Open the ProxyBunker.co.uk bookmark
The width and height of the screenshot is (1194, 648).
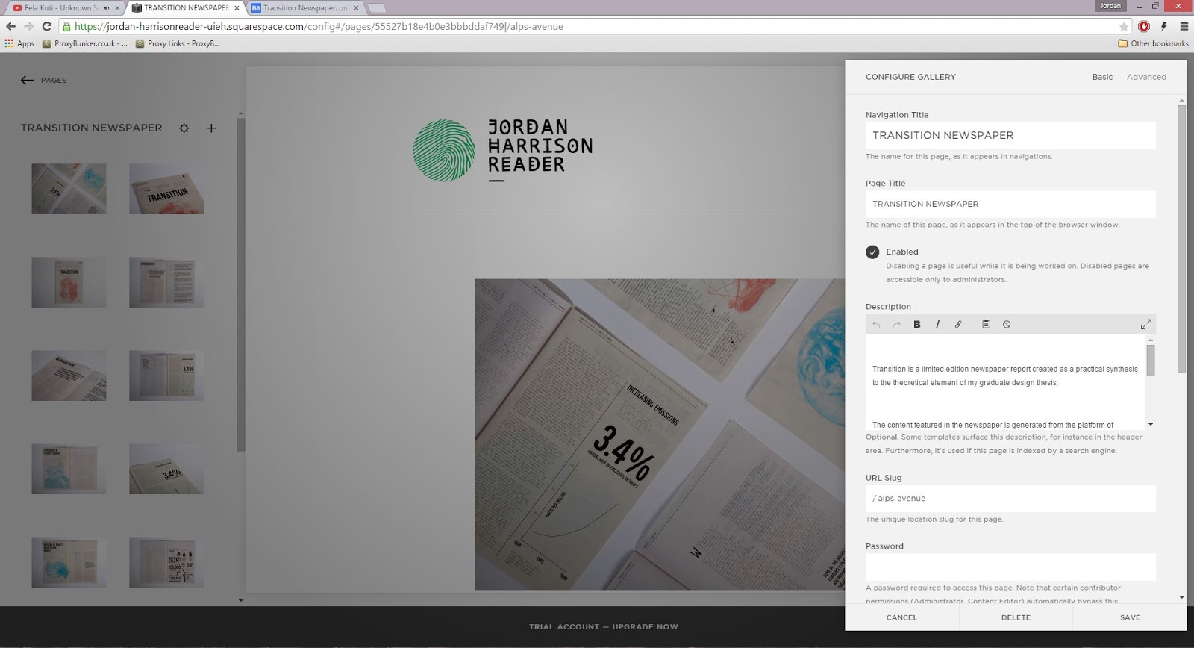[x=85, y=43]
